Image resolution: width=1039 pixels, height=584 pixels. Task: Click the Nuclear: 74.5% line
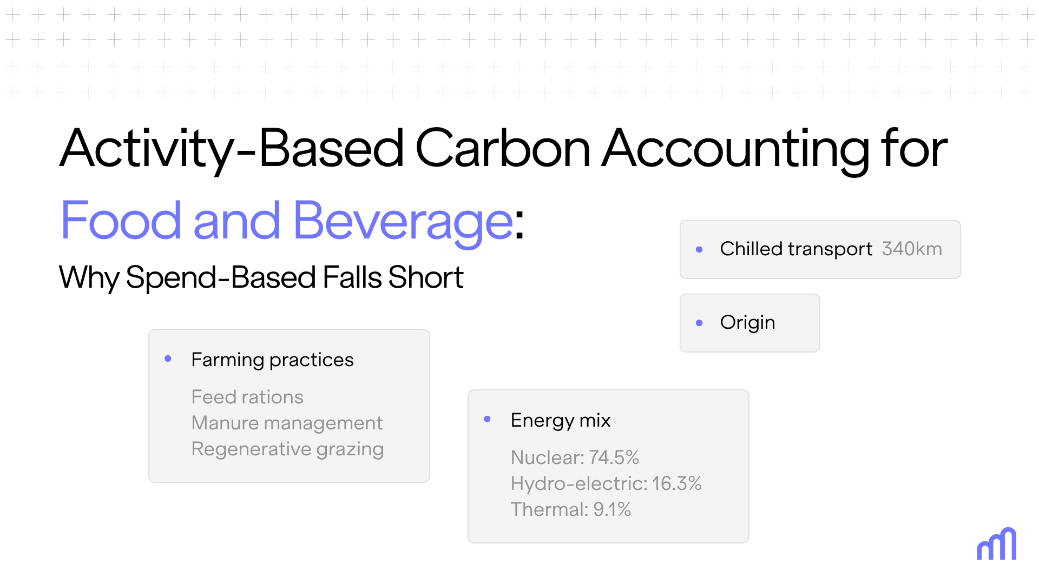tap(575, 457)
